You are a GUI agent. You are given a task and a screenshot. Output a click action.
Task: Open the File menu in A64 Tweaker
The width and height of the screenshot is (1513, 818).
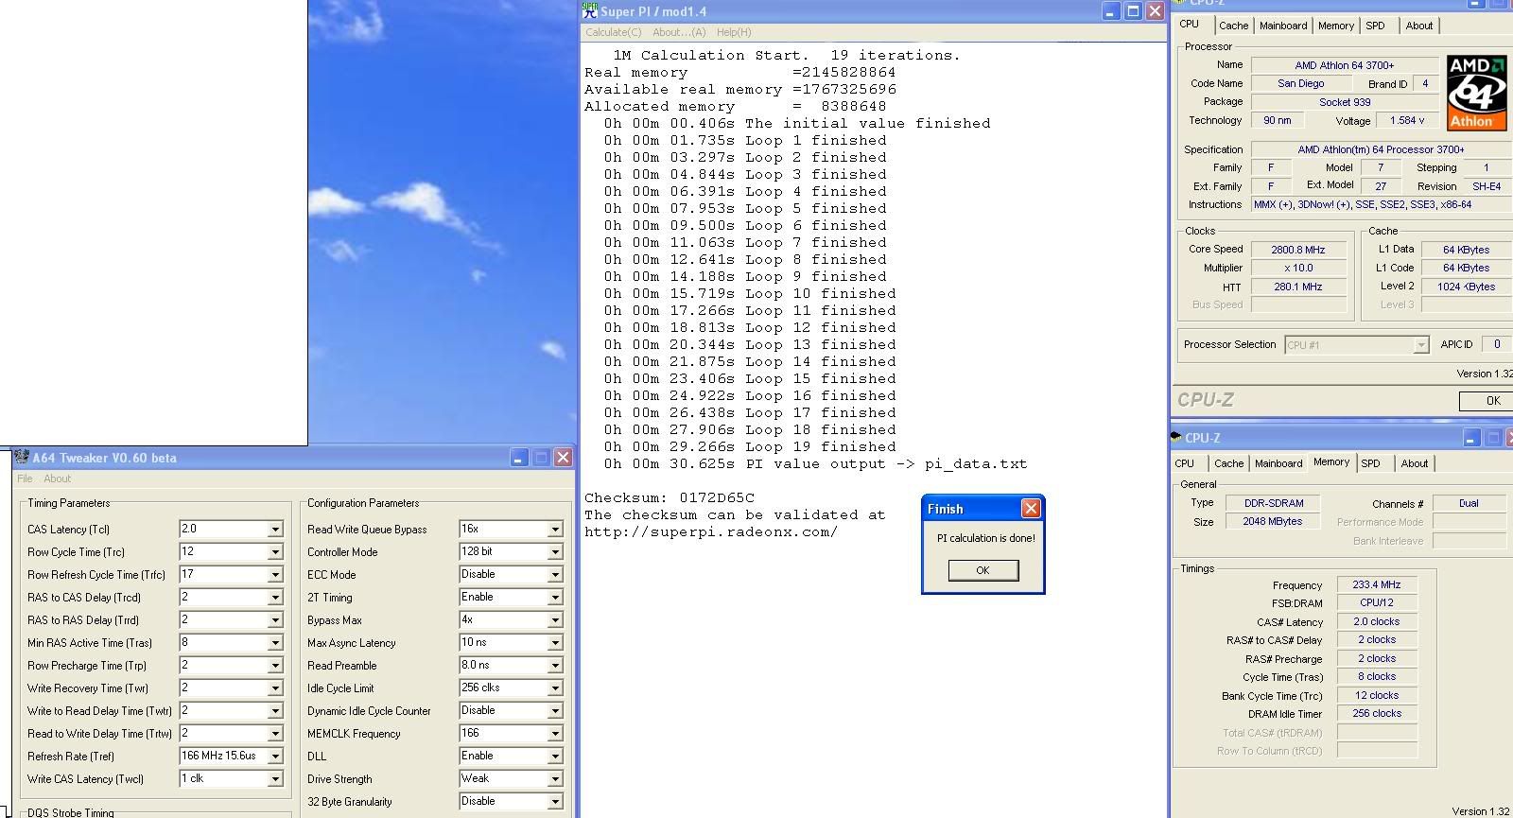(x=25, y=479)
